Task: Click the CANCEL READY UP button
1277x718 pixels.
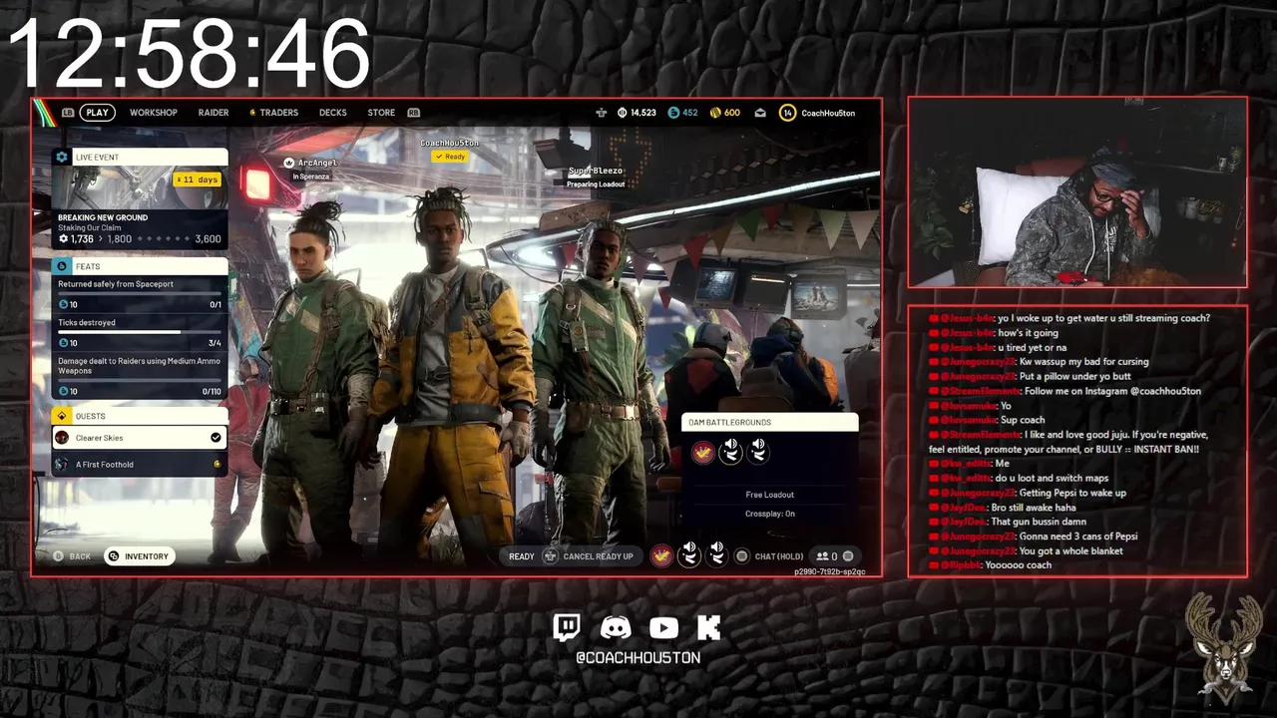Action: tap(589, 556)
